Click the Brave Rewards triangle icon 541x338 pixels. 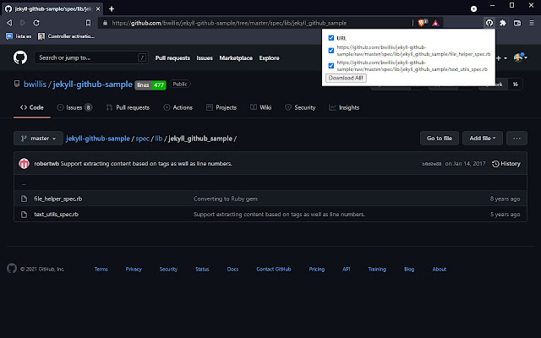coord(435,23)
